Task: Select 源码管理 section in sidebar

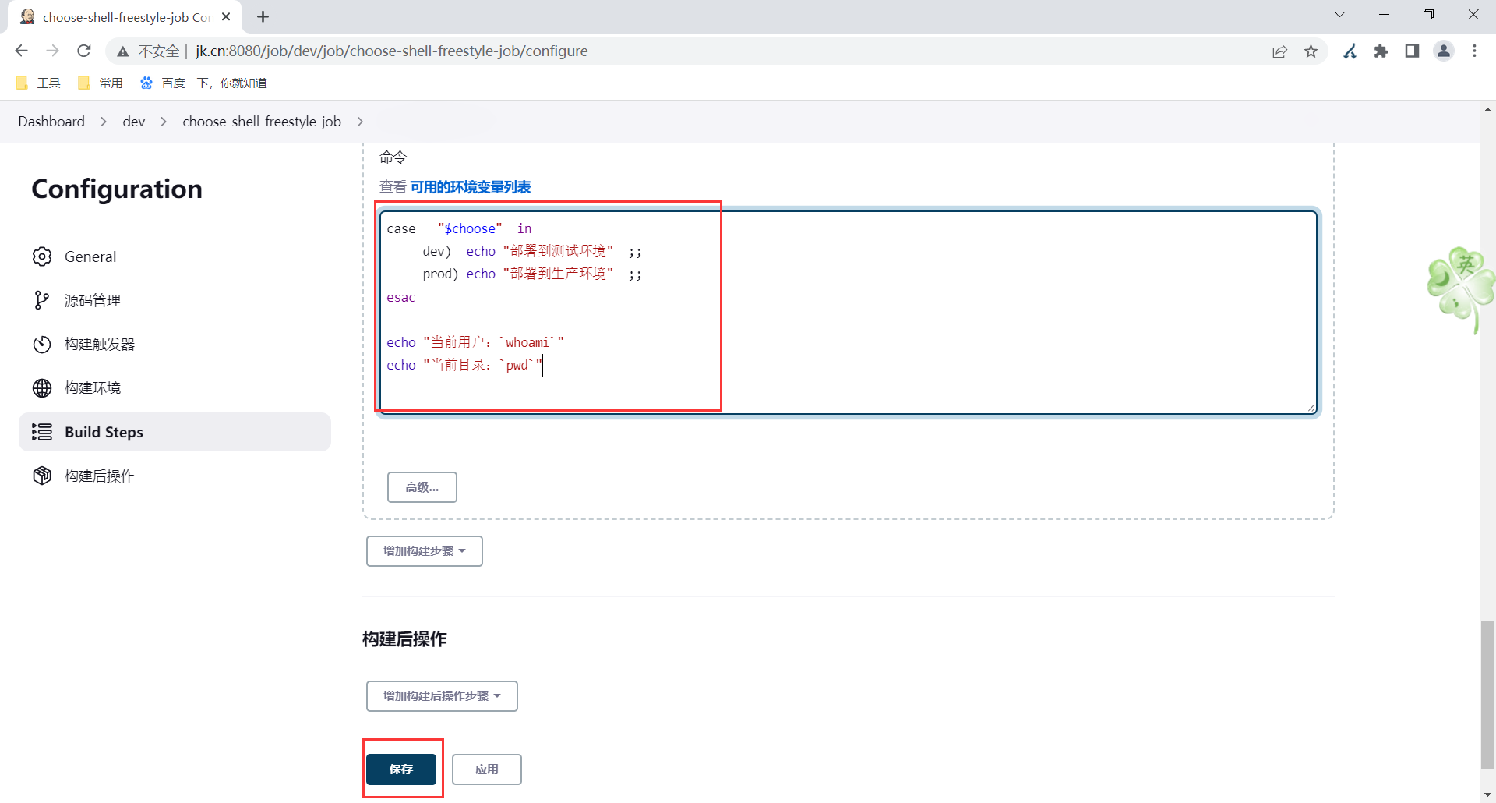Action: click(175, 300)
